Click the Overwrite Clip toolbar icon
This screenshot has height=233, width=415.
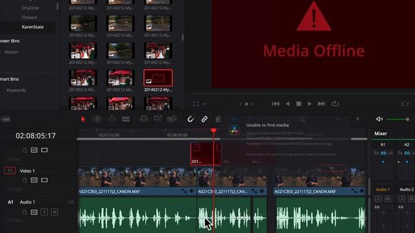tap(158, 119)
